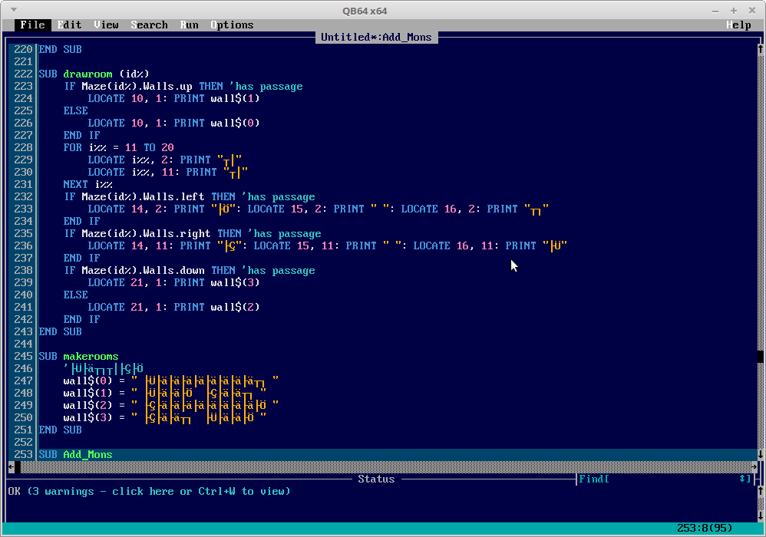Screen dimensions: 766x537
Task: Click the horizontal scrollbar track
Action: click(x=384, y=466)
